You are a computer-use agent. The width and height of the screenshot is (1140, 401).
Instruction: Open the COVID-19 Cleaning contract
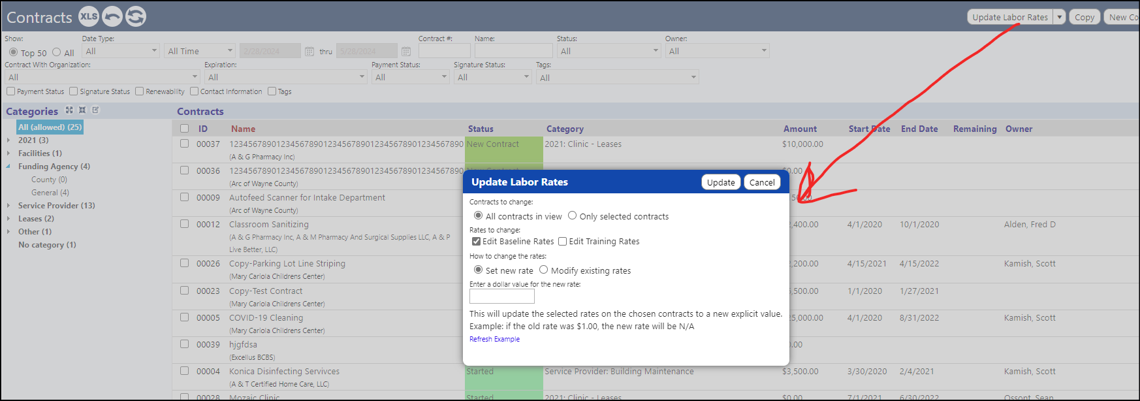266,317
